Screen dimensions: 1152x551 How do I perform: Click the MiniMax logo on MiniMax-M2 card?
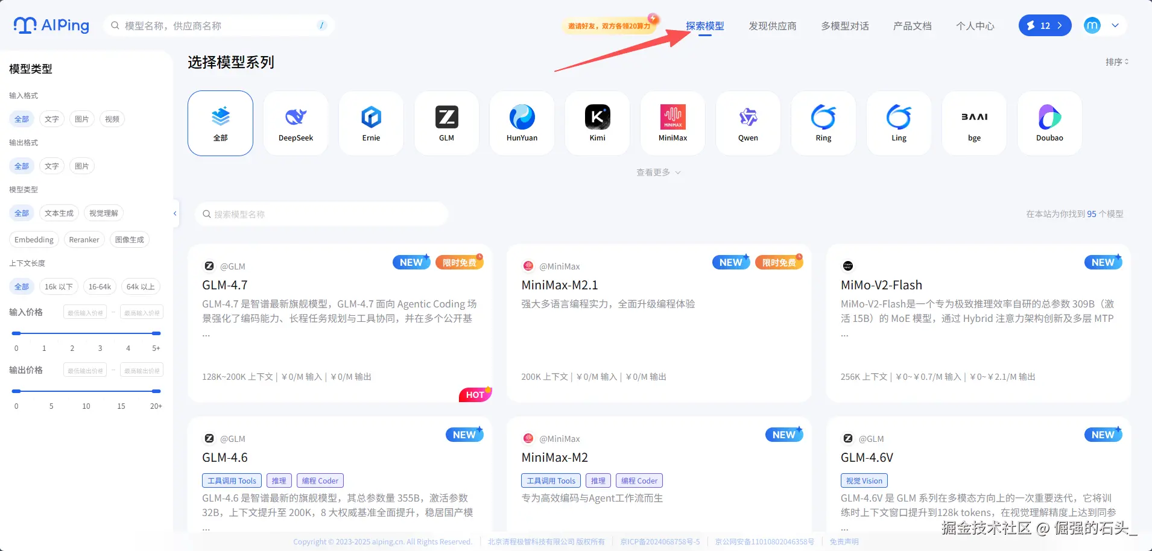[x=528, y=438]
